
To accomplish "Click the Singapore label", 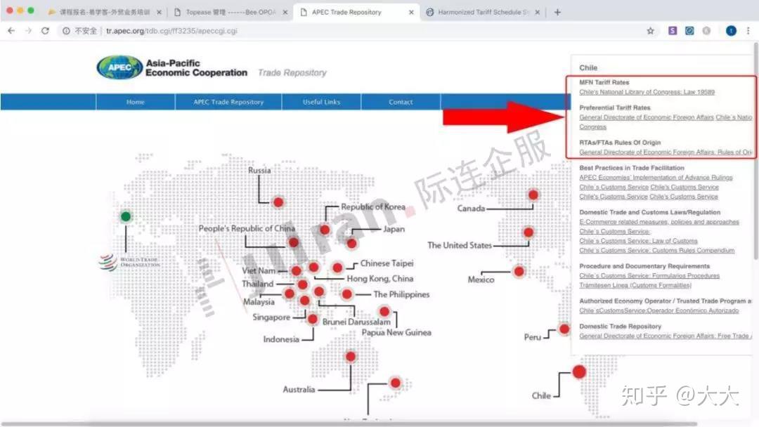I will [x=271, y=317].
